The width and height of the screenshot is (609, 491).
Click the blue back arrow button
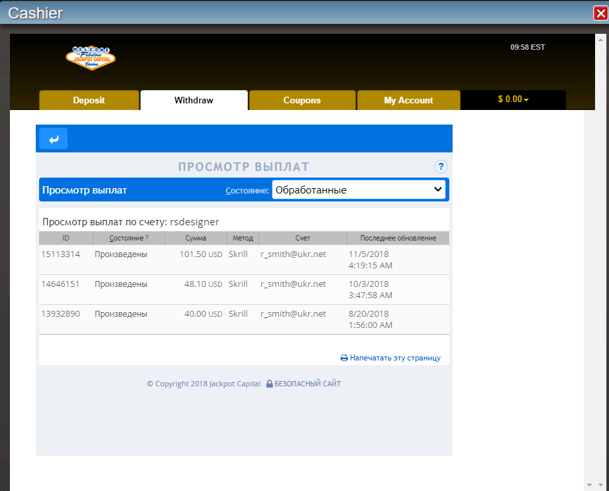(54, 139)
